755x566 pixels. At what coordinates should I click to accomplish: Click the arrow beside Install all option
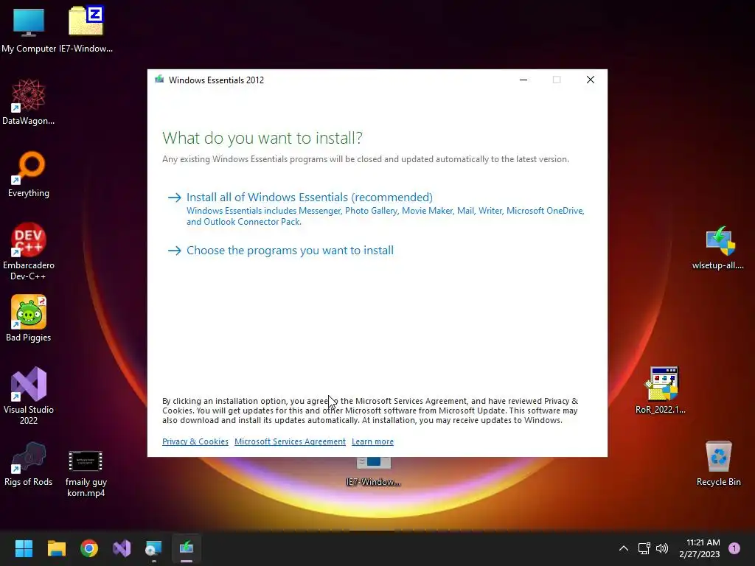click(x=174, y=198)
